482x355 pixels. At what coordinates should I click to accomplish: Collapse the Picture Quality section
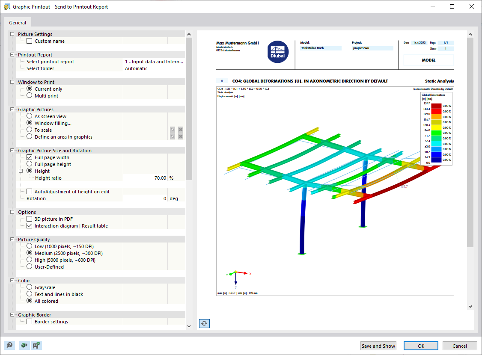12,239
